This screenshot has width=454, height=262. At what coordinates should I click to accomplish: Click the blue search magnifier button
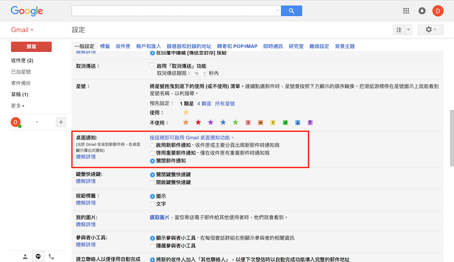tap(291, 11)
